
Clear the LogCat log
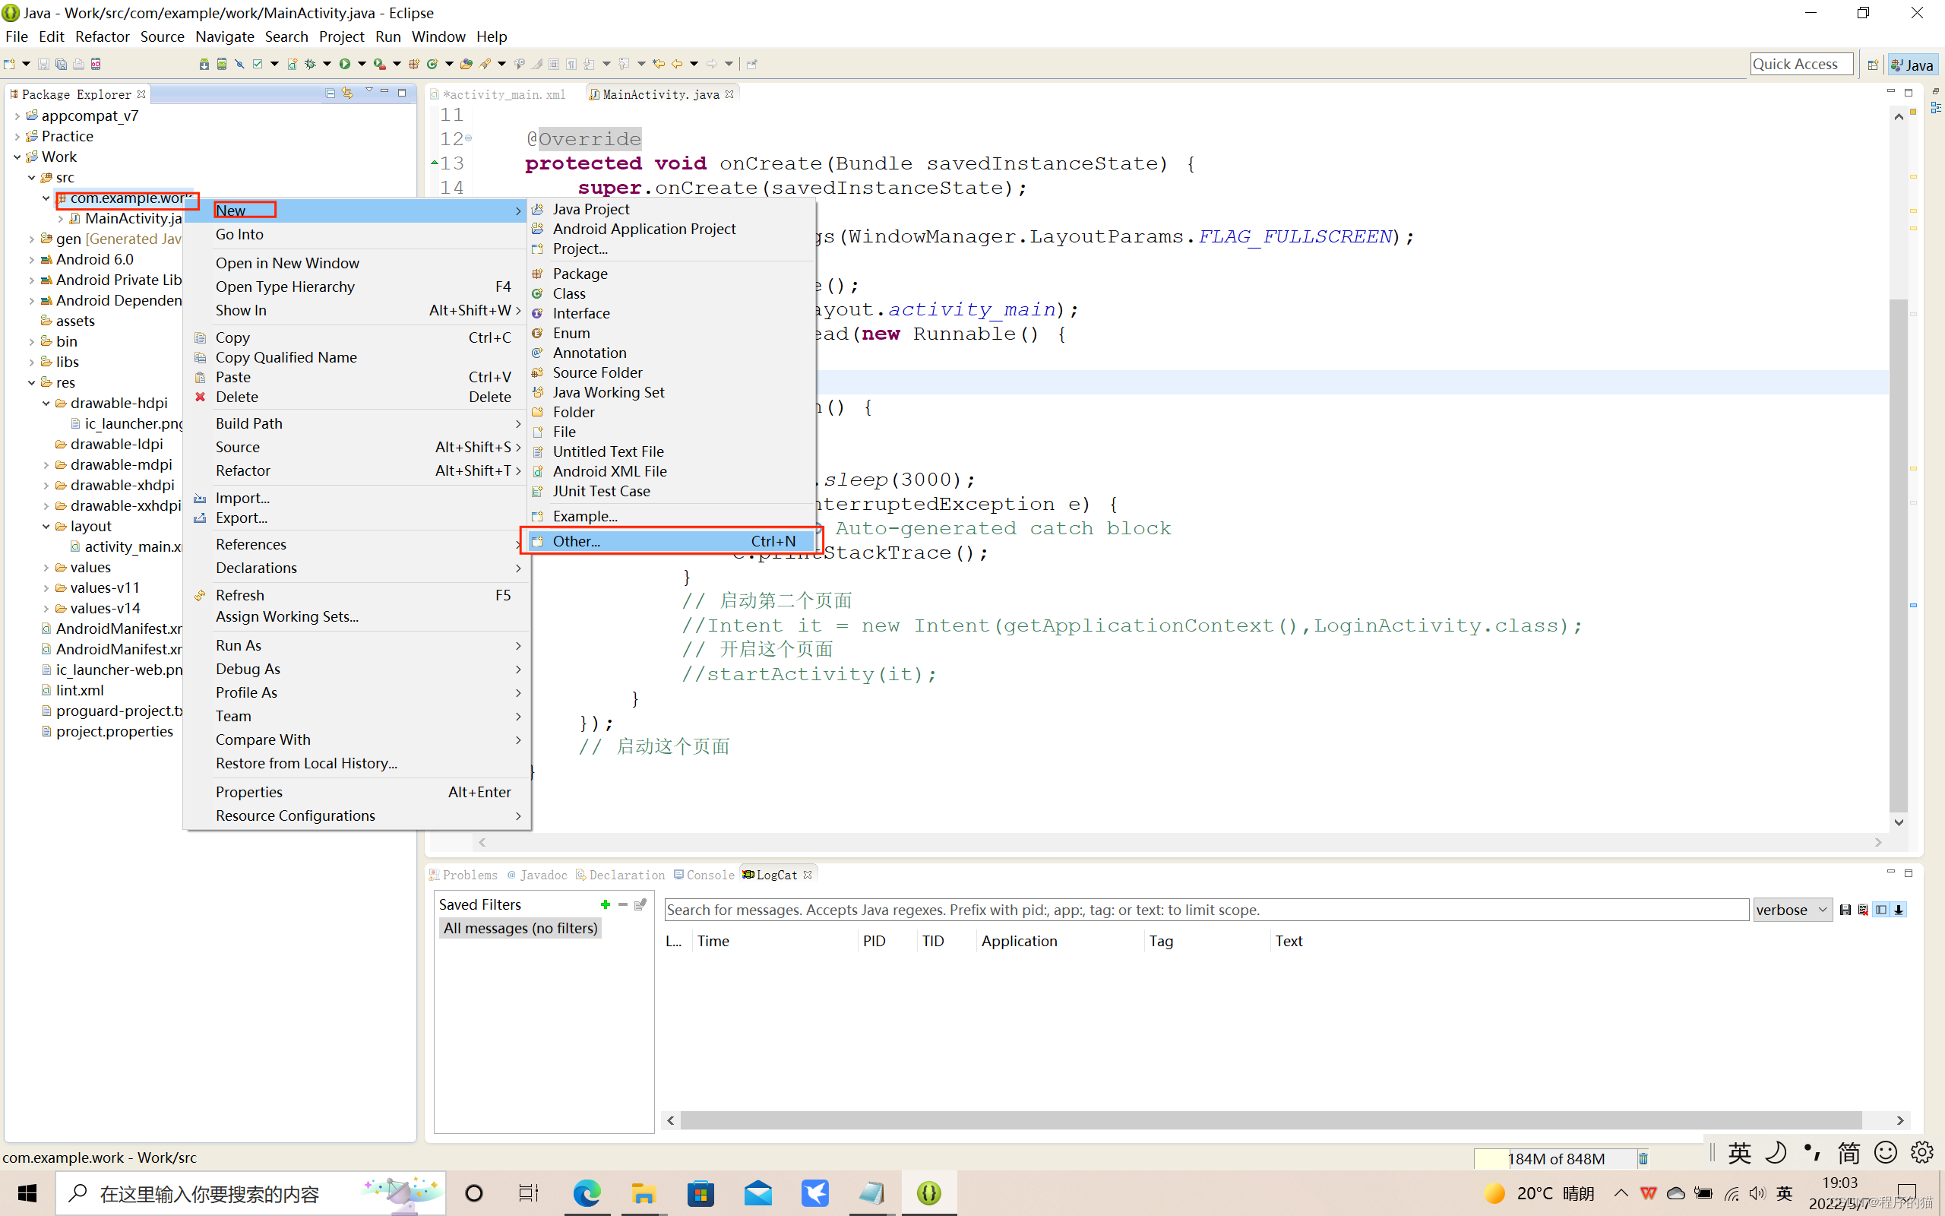pos(1863,910)
